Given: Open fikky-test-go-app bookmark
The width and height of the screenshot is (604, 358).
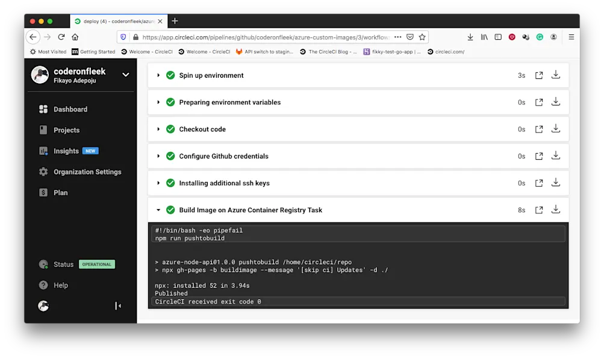Looking at the screenshot, I should (392, 52).
